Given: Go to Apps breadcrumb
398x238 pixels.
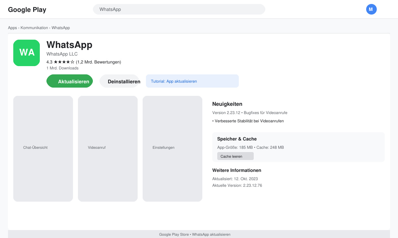Looking at the screenshot, I should point(12,28).
